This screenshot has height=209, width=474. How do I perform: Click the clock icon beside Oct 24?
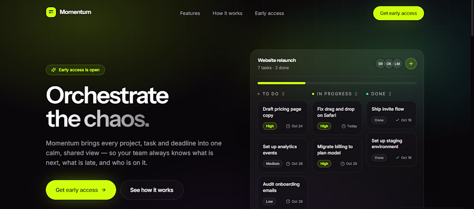[288, 126]
